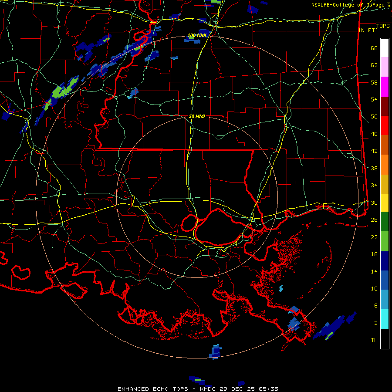Image resolution: width=392 pixels, height=392 pixels.
Task: Click the white 66 kft color swatch
Action: pos(385,48)
